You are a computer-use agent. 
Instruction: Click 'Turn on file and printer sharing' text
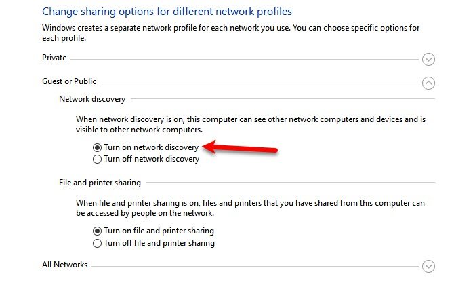click(x=159, y=231)
